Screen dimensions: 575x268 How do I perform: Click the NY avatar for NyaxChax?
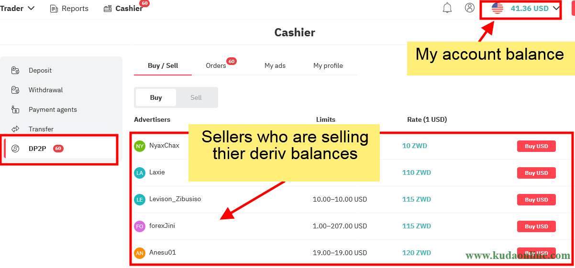tap(140, 146)
